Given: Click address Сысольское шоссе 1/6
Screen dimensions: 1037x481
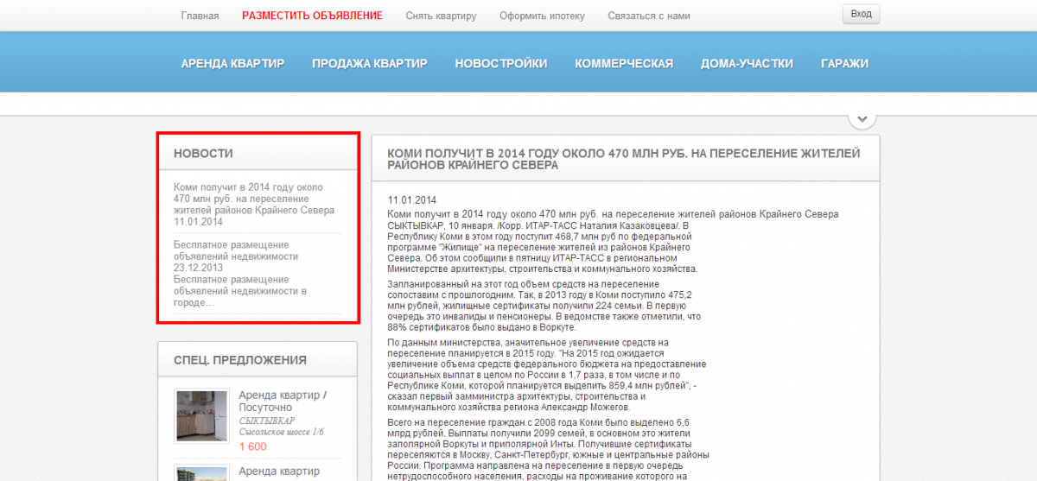Looking at the screenshot, I should coord(281,432).
